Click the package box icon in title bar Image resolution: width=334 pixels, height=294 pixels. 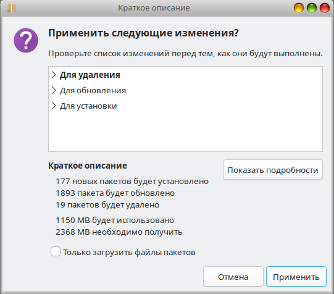[12, 8]
